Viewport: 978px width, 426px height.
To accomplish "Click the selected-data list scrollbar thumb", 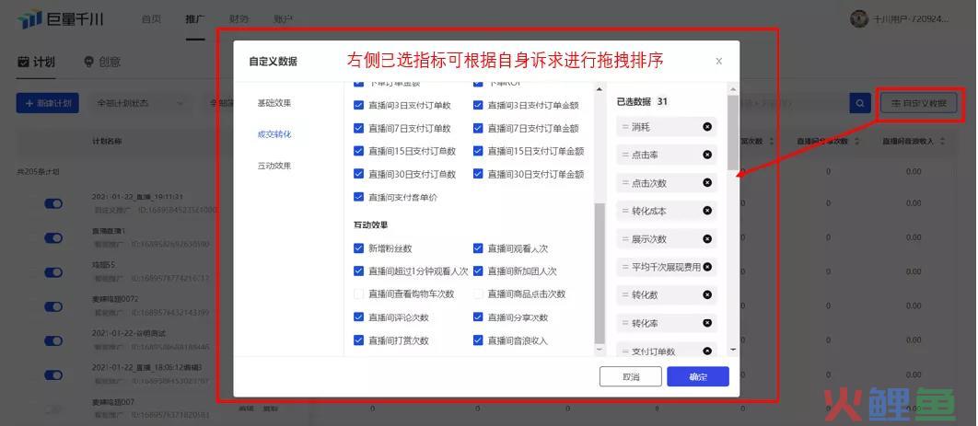I will [x=733, y=132].
